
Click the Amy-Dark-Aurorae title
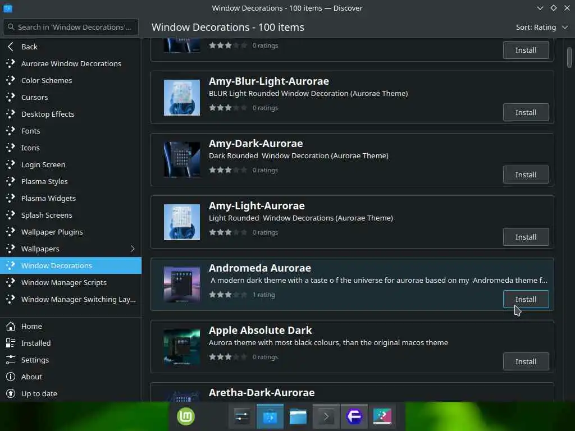click(255, 143)
